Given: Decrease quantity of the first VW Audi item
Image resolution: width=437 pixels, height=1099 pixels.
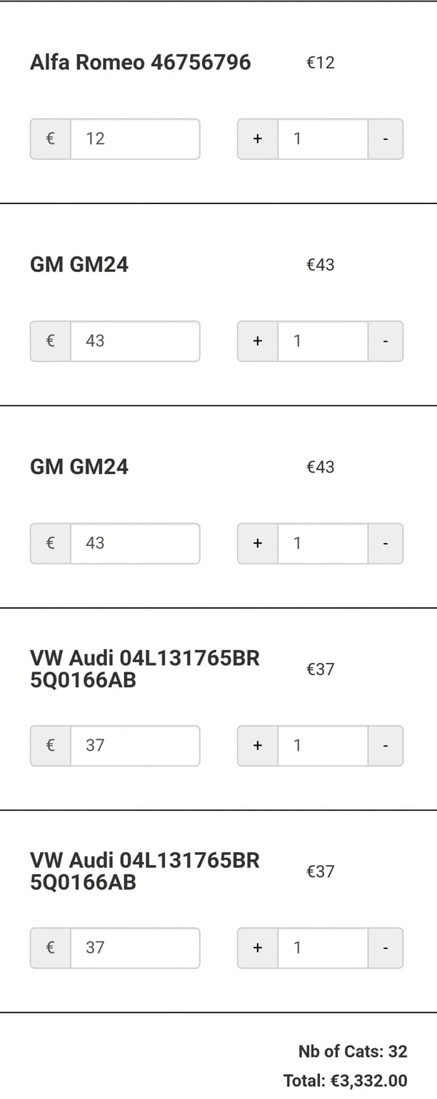Looking at the screenshot, I should (x=386, y=746).
